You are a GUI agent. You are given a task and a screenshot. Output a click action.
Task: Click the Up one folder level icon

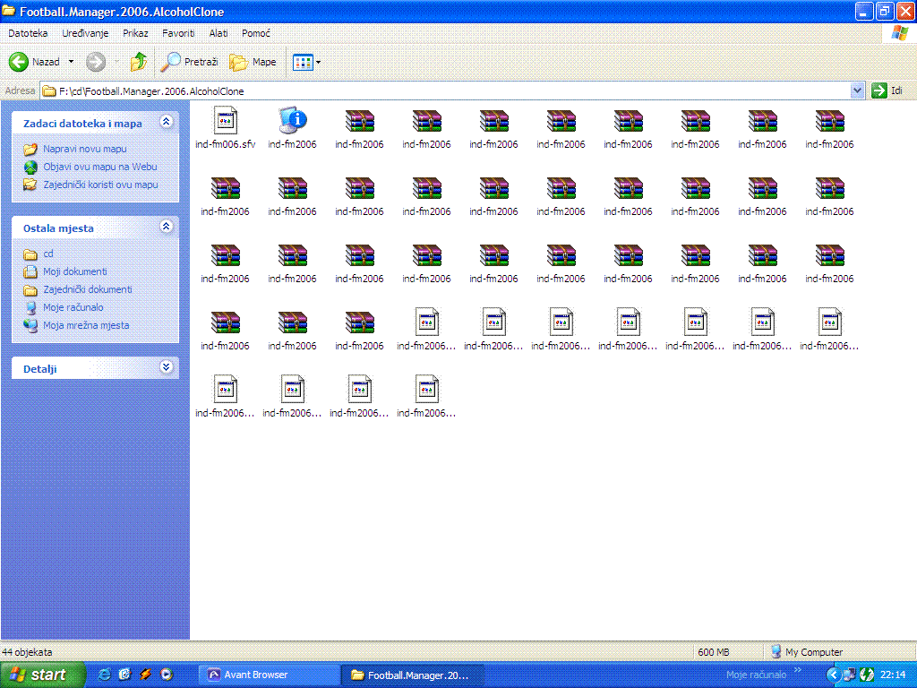[x=138, y=62]
